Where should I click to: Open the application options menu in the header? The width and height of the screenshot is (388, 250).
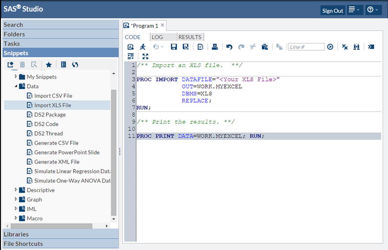(x=355, y=10)
